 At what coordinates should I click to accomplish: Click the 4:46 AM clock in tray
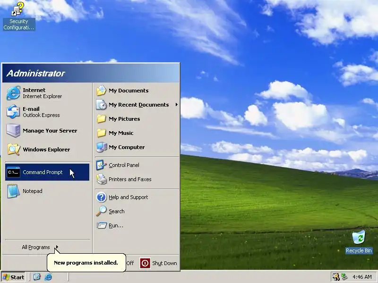362,277
